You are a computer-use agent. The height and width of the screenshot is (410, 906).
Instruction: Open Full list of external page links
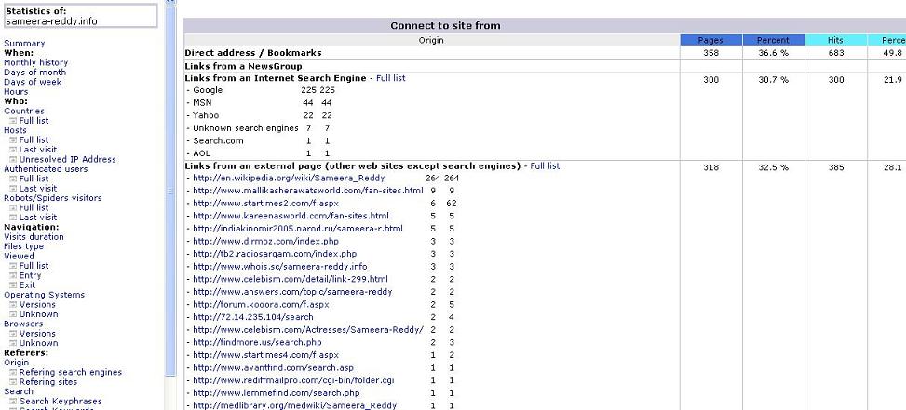[x=545, y=165]
